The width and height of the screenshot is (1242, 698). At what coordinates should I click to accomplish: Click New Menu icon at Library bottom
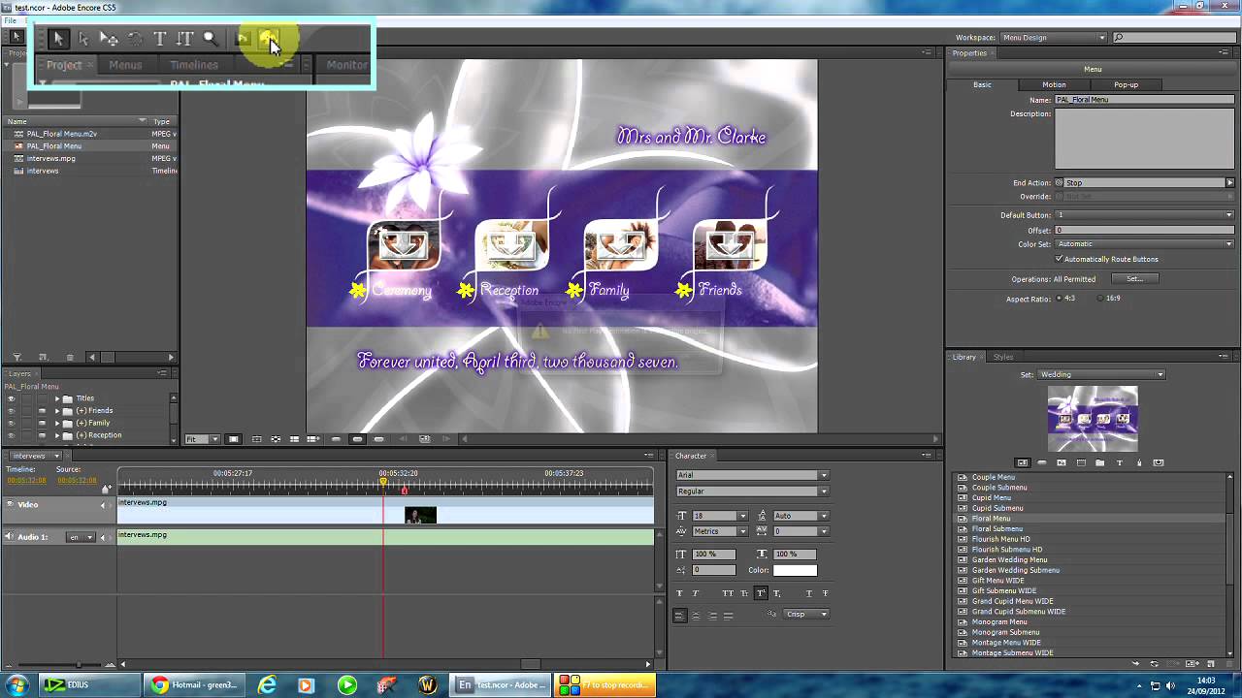[1192, 663]
